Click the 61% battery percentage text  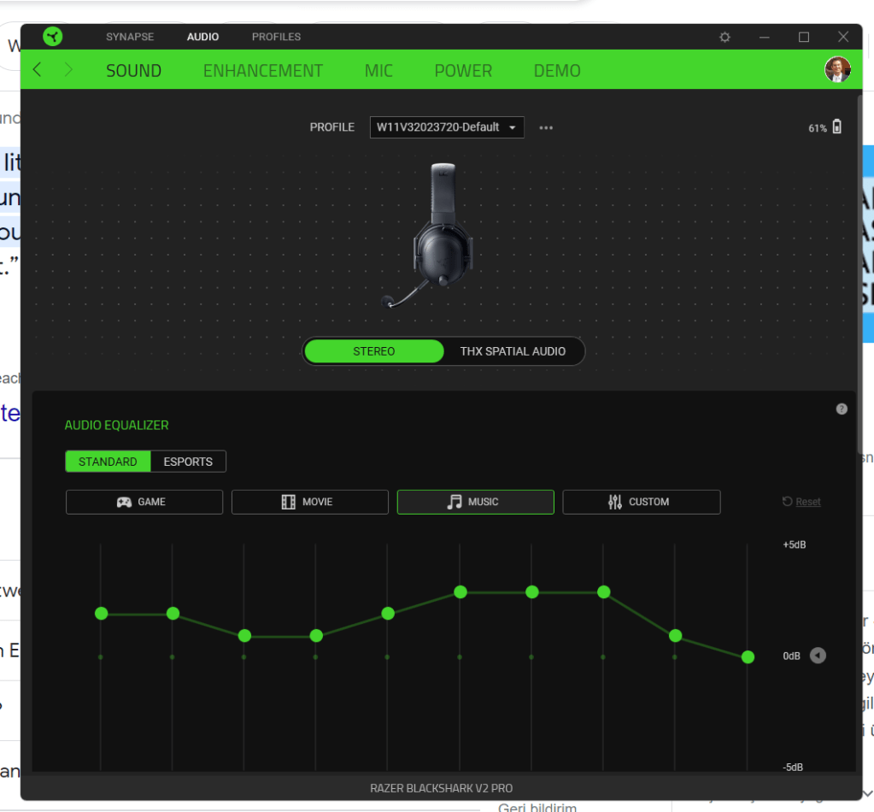pos(818,128)
